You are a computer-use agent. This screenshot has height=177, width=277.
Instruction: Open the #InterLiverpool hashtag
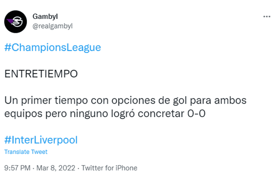pyautogui.click(x=41, y=140)
